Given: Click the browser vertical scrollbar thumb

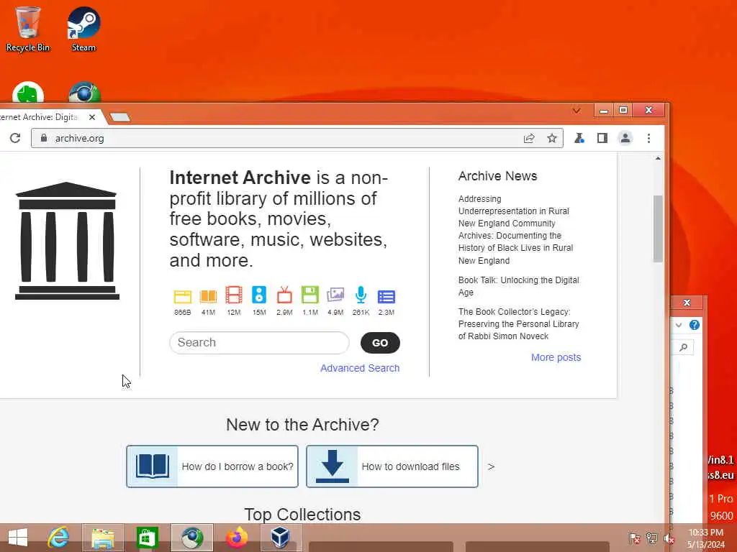Looking at the screenshot, I should pos(658,229).
